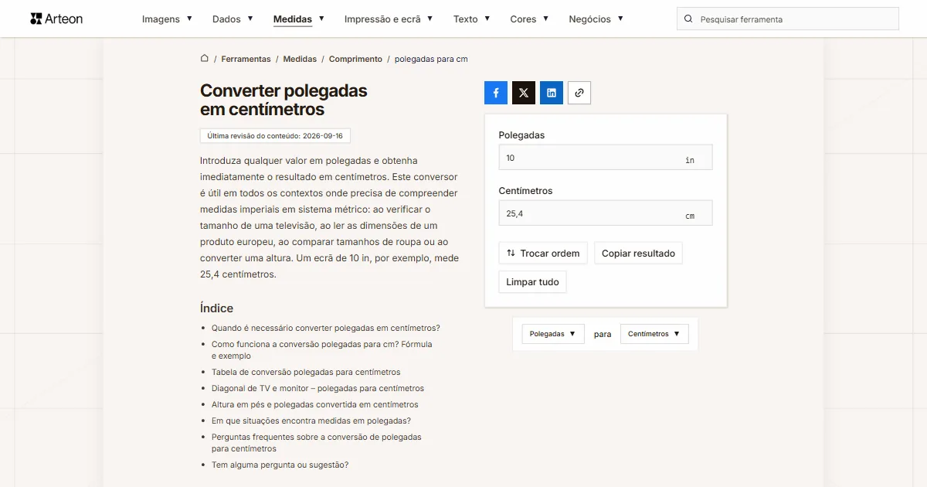927x487 pixels.
Task: Open the Impressão e ecrã menu
Action: 389,19
